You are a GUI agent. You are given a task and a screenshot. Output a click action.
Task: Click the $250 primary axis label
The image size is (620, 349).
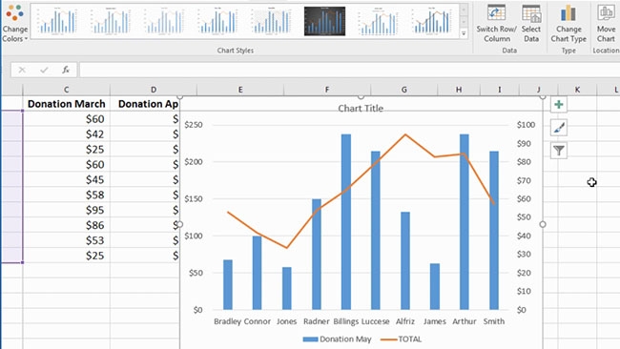(194, 125)
